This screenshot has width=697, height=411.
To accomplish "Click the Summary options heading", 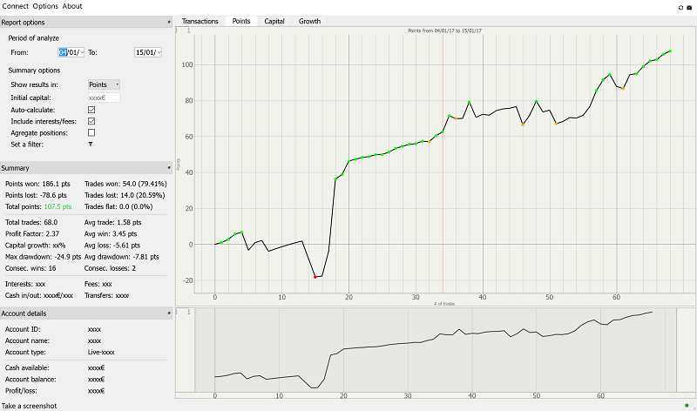I will click(34, 71).
